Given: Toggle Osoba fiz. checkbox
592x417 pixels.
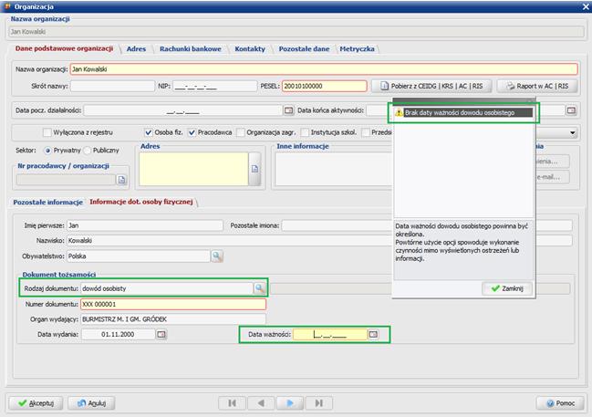Looking at the screenshot, I should 149,132.
